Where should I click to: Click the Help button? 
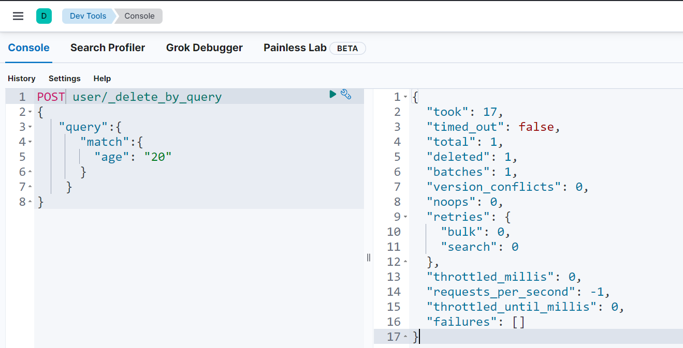(102, 79)
